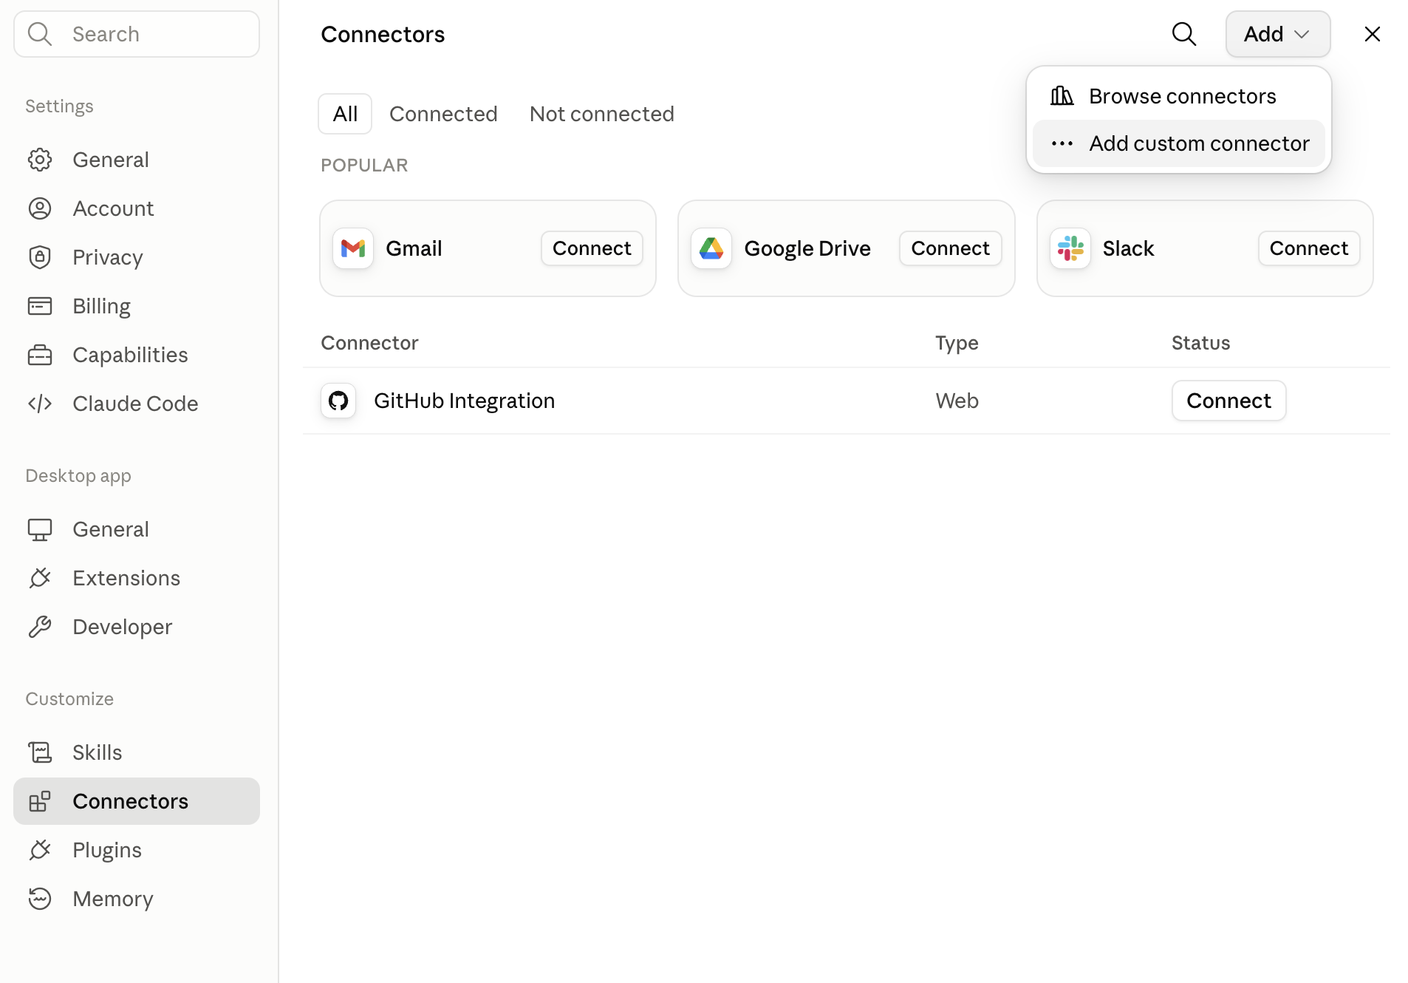Open the Account settings page
1408x983 pixels.
coord(137,208)
